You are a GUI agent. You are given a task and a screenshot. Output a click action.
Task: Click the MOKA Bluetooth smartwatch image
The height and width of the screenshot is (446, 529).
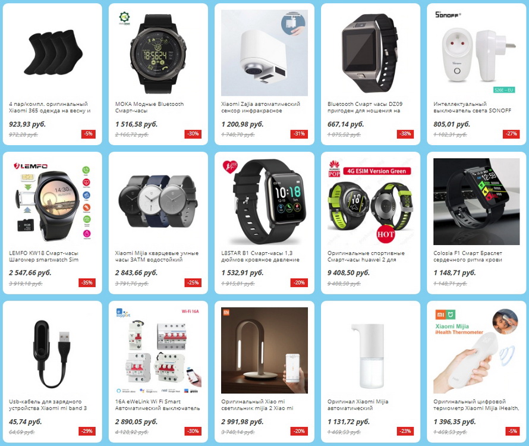(x=158, y=53)
